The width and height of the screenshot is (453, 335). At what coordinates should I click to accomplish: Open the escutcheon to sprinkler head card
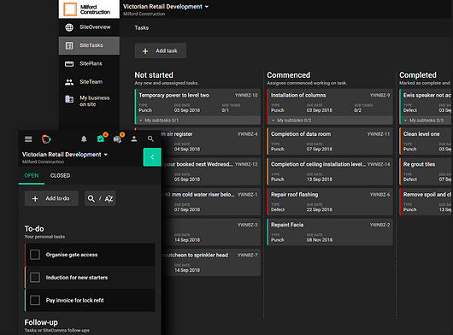pos(211,262)
